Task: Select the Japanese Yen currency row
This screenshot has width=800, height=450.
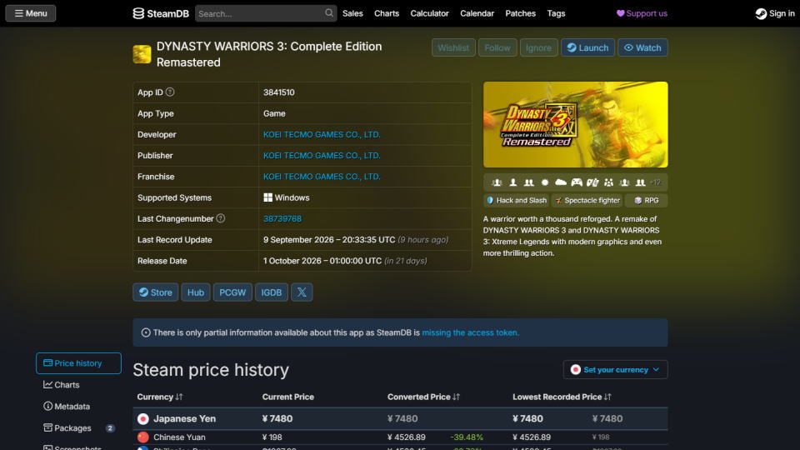Action: point(400,419)
